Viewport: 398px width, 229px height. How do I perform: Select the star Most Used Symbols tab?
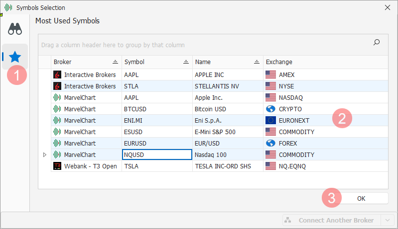coord(15,57)
